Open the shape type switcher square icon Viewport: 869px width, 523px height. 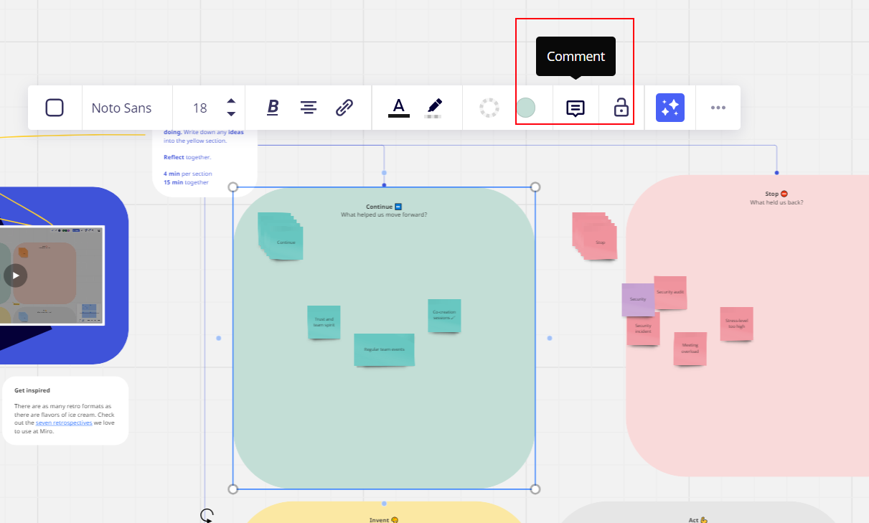55,108
